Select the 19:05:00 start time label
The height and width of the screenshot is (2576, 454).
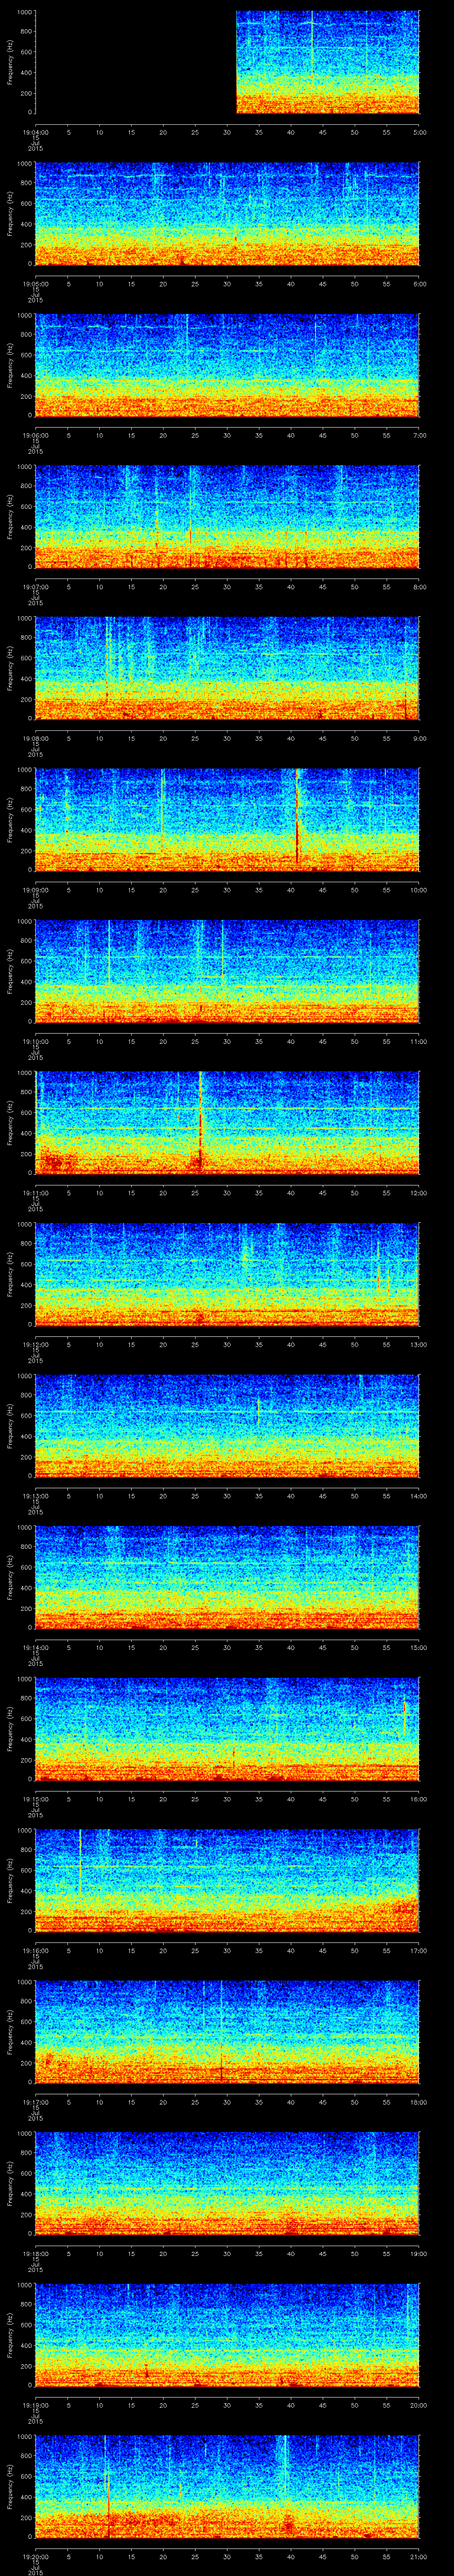point(35,284)
